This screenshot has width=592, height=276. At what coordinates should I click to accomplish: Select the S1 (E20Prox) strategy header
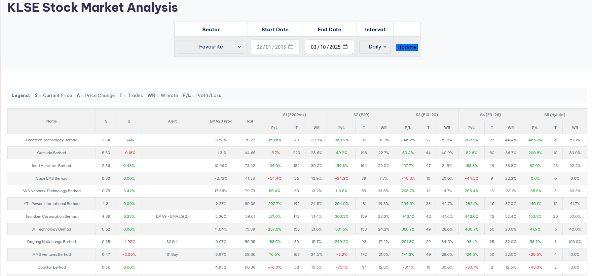(294, 115)
